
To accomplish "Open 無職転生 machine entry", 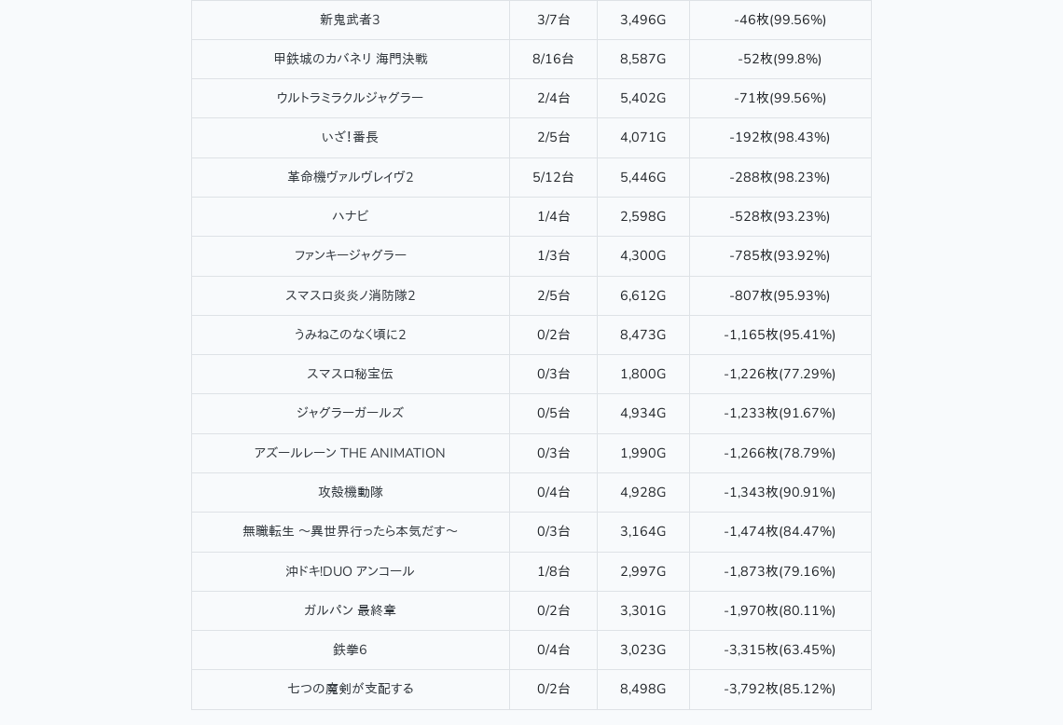I will coord(350,531).
